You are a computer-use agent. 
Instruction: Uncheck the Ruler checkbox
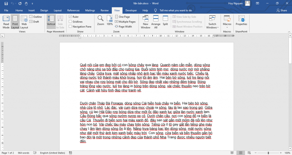pos(70,17)
